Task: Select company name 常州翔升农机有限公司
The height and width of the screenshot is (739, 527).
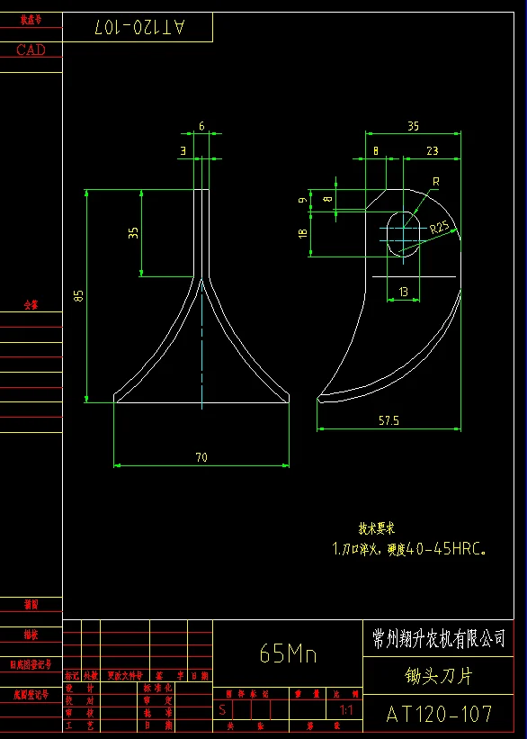Action: (439, 639)
